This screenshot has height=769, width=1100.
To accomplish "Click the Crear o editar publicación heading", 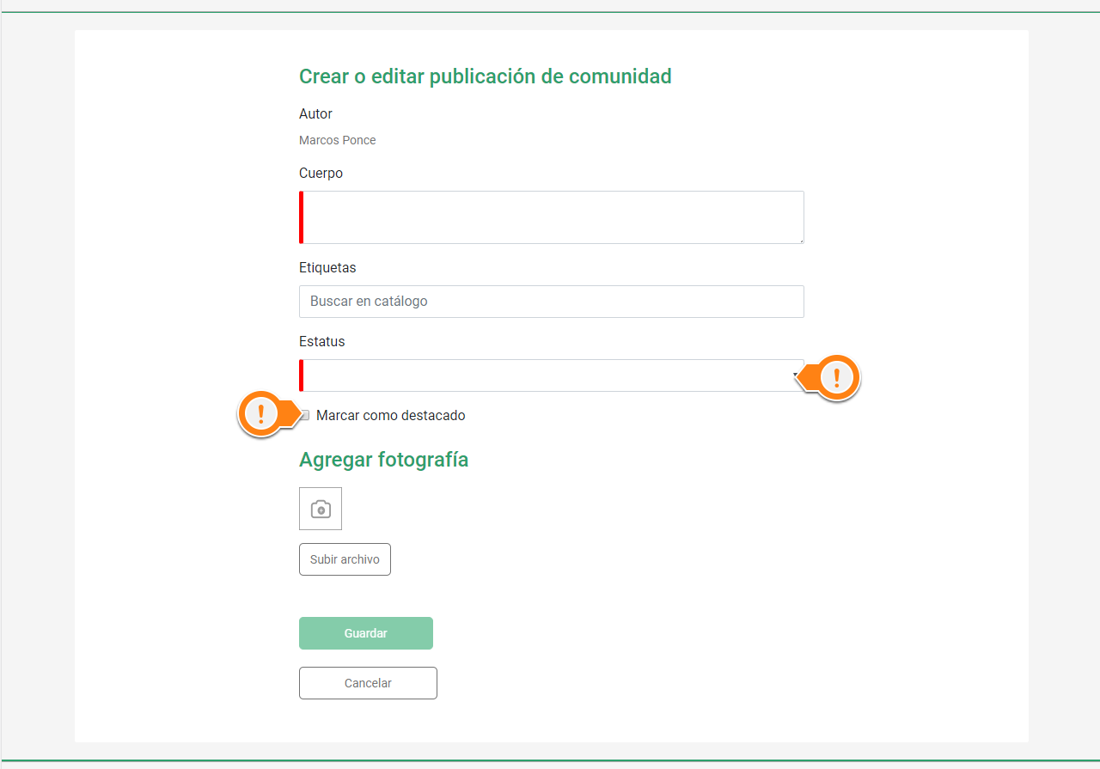I will pyautogui.click(x=486, y=76).
